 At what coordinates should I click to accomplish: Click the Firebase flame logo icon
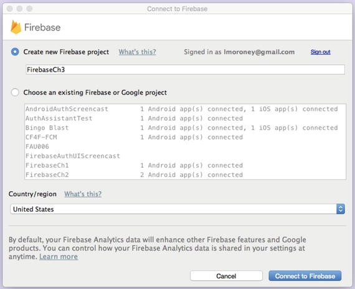[16, 27]
